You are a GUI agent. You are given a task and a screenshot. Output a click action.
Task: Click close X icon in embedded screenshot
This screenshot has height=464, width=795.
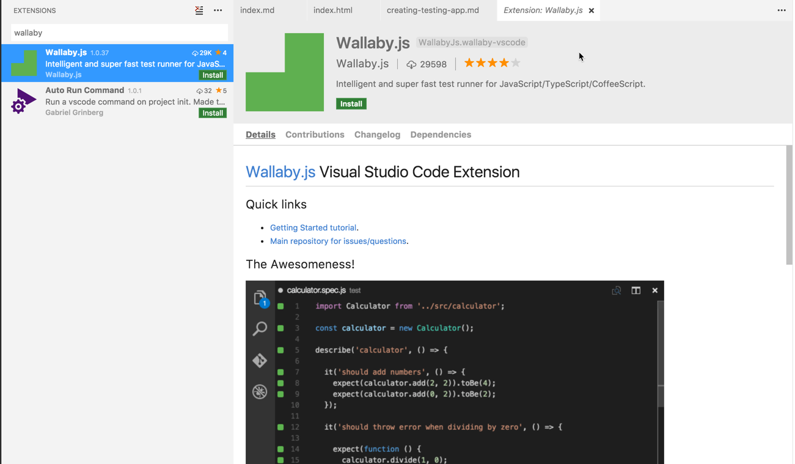click(655, 290)
